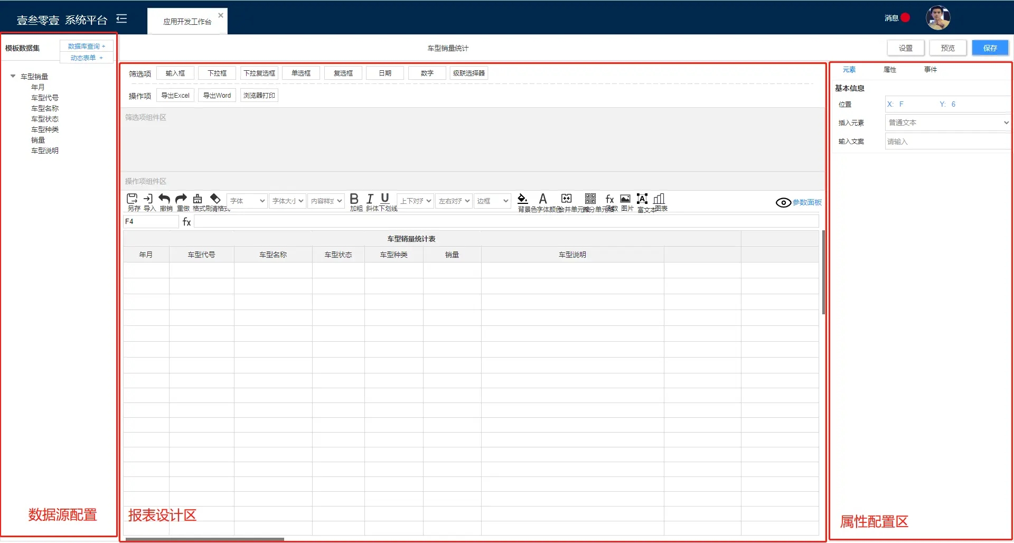Toggle Underline (下划线) formatting
The width and height of the screenshot is (1014, 543).
[385, 198]
